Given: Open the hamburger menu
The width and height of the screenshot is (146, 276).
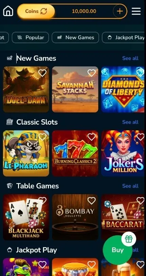Looking at the screenshot, I should tap(136, 11).
